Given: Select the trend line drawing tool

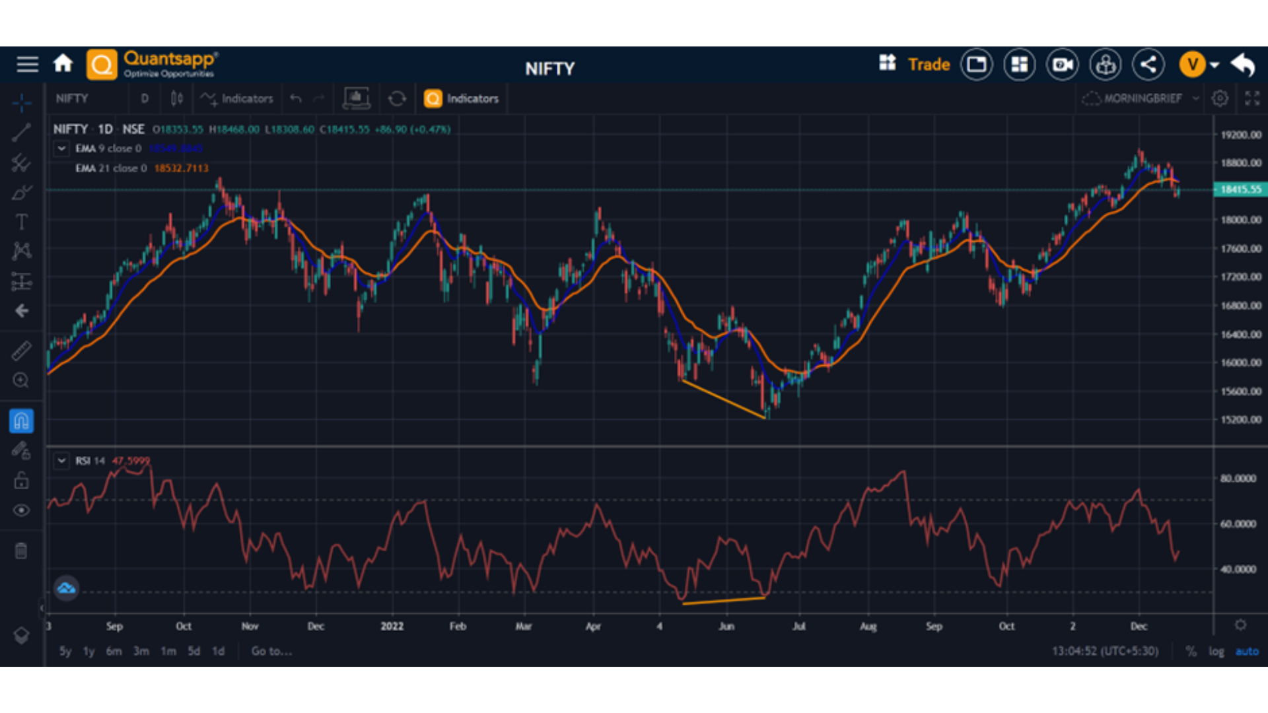Looking at the screenshot, I should [21, 132].
